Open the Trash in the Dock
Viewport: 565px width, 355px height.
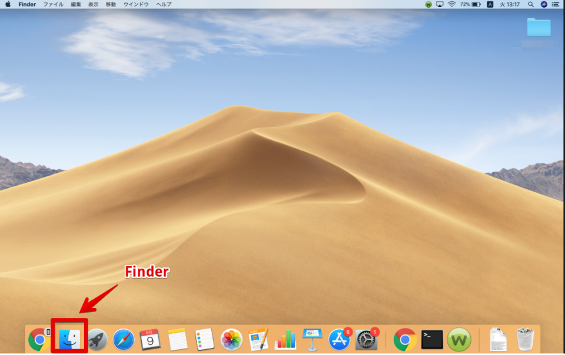click(525, 339)
